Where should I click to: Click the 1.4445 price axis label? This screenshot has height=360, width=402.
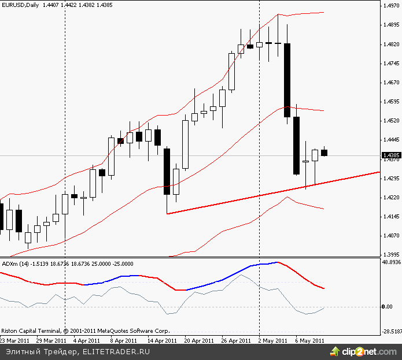point(391,140)
